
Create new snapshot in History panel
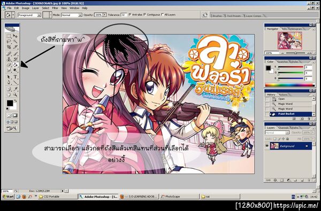coord(302,119)
